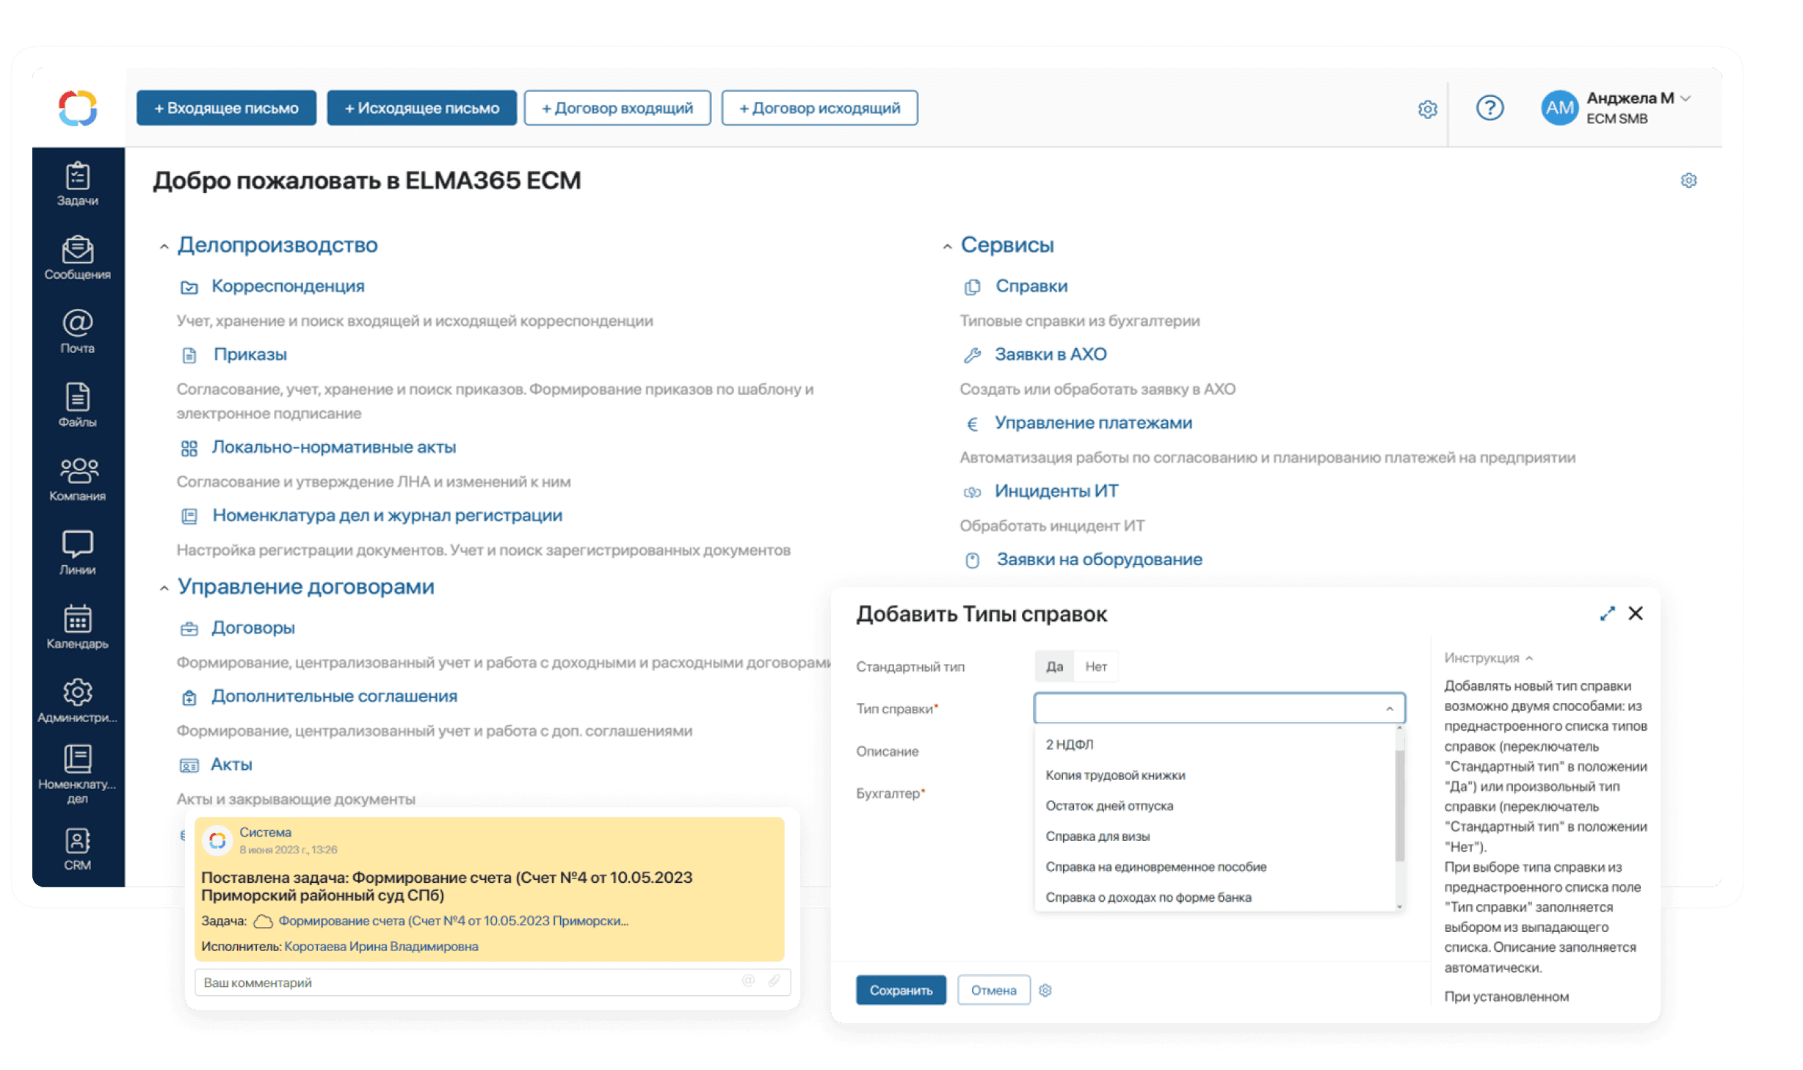The width and height of the screenshot is (1803, 1070).
Task: Open the Линии sidebar section
Action: [77, 553]
